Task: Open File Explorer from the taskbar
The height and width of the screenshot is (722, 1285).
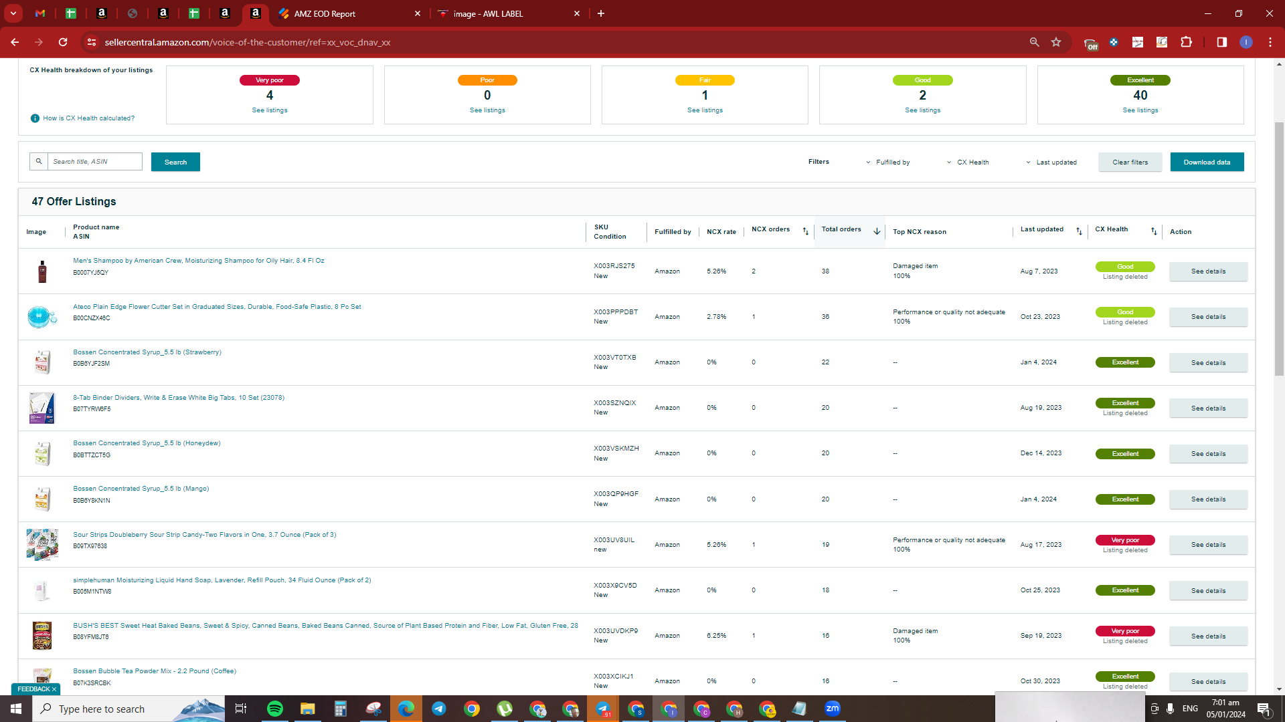Action: click(307, 709)
